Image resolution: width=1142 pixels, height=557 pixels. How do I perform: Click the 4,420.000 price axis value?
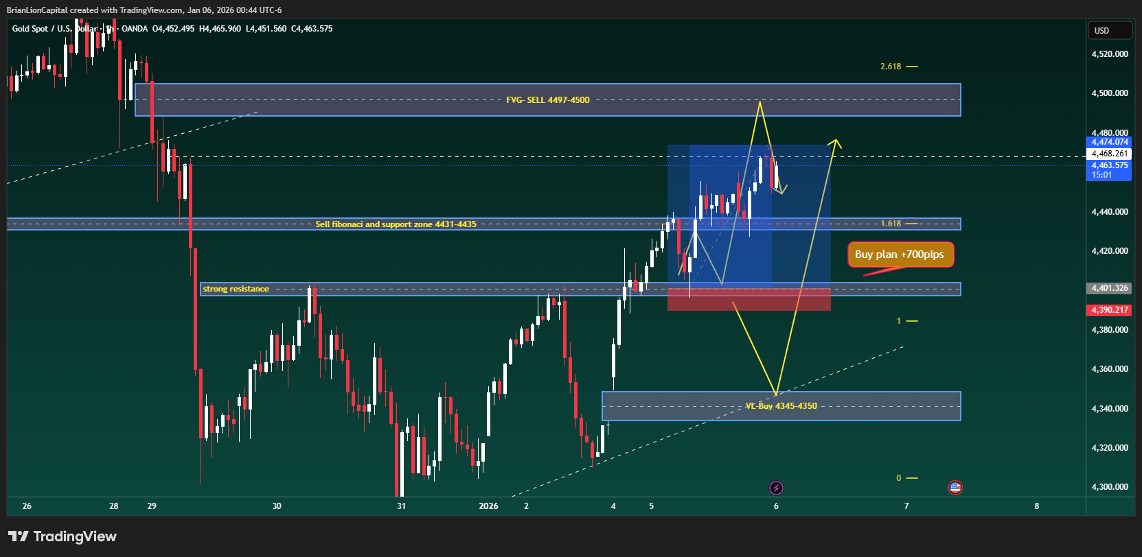point(1110,251)
